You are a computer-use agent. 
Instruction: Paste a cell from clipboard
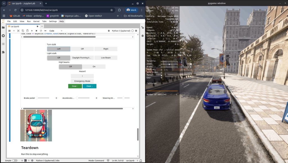point(27,31)
